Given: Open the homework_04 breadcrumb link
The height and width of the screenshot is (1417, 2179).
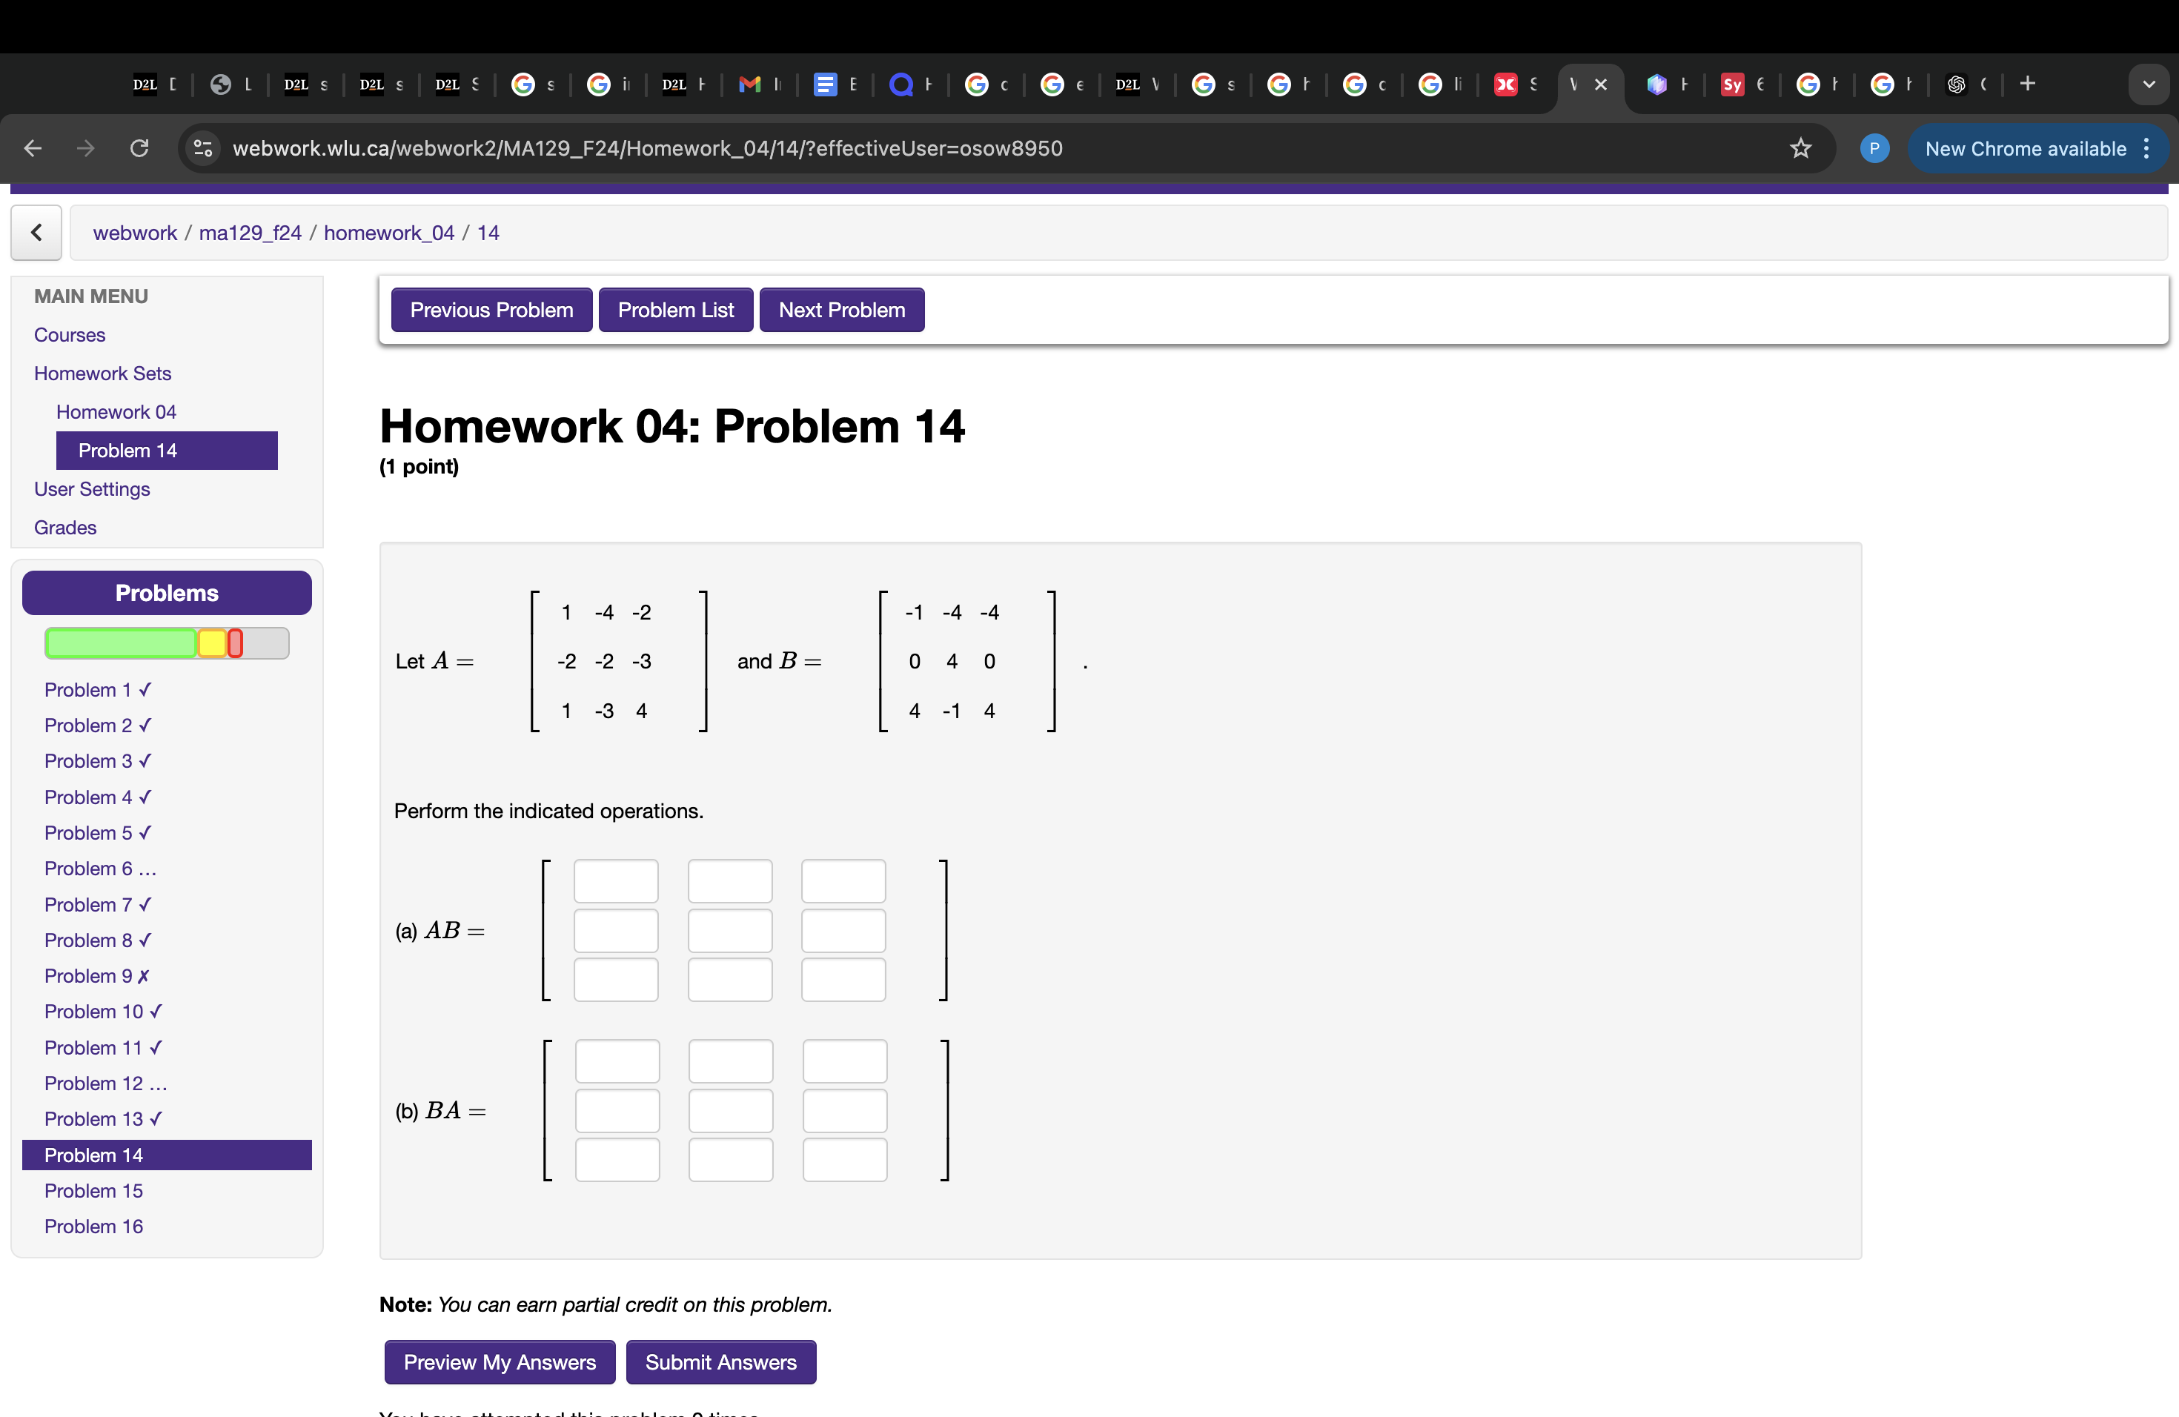Looking at the screenshot, I should coord(389,233).
